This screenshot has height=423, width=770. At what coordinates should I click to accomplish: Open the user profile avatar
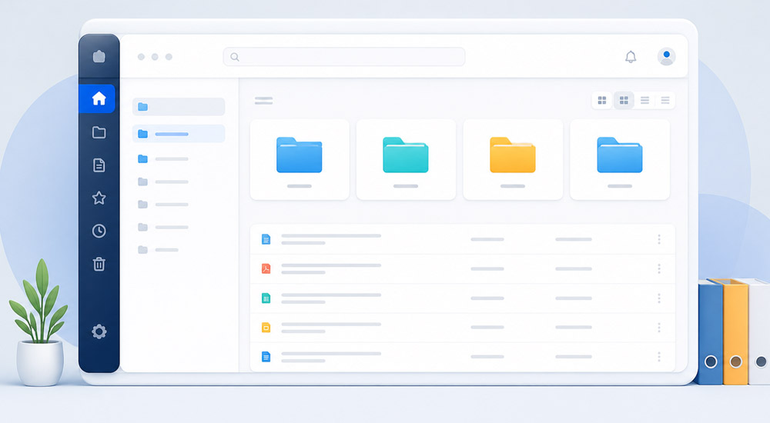[666, 57]
